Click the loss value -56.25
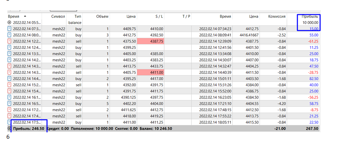Viewport: 343px width, 157px height. click(313, 97)
